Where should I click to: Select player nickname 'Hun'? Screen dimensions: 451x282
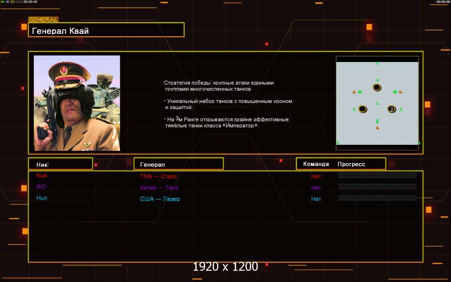pyautogui.click(x=42, y=198)
